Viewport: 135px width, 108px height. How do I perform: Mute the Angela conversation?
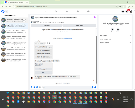click(112, 29)
